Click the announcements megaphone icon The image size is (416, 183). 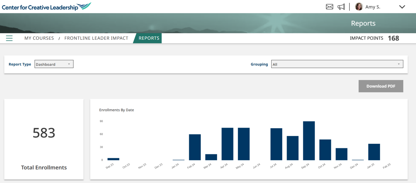click(341, 6)
